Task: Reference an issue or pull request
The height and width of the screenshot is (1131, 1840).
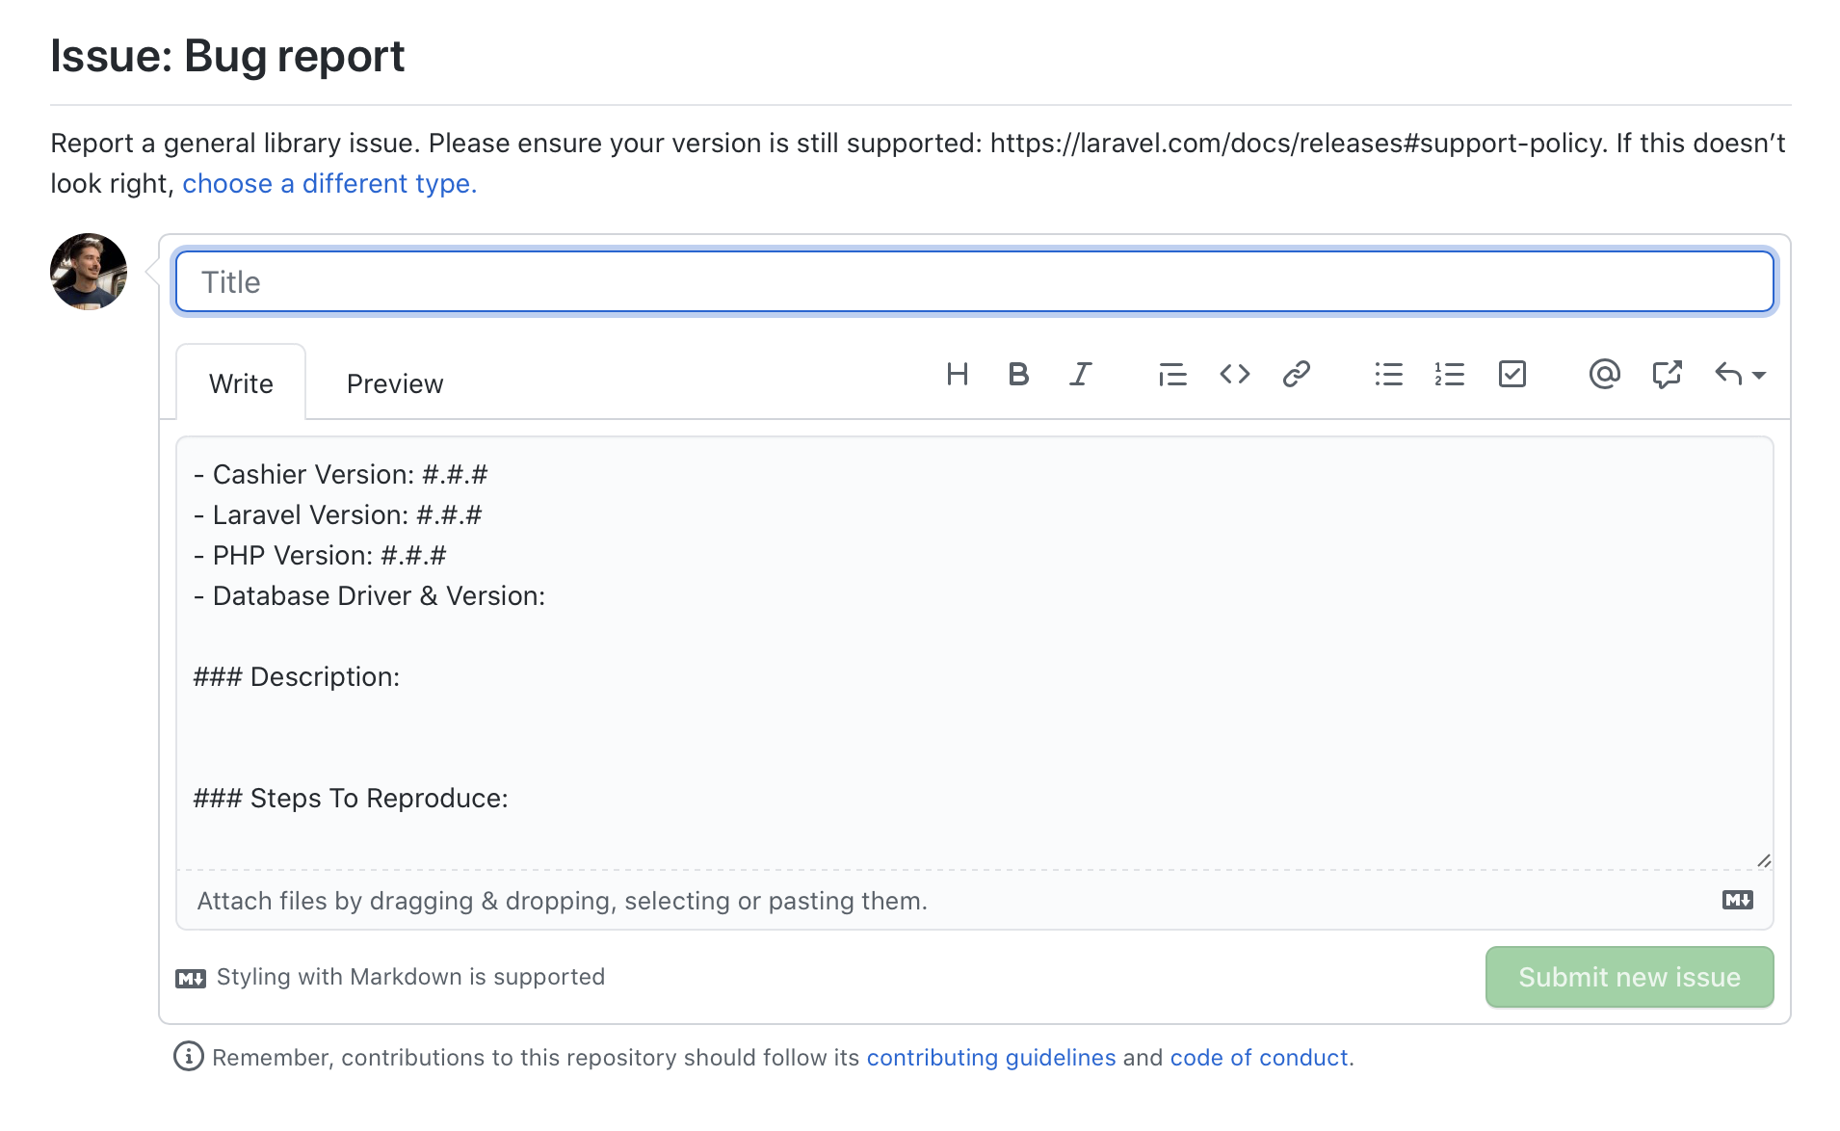Action: click(1667, 375)
